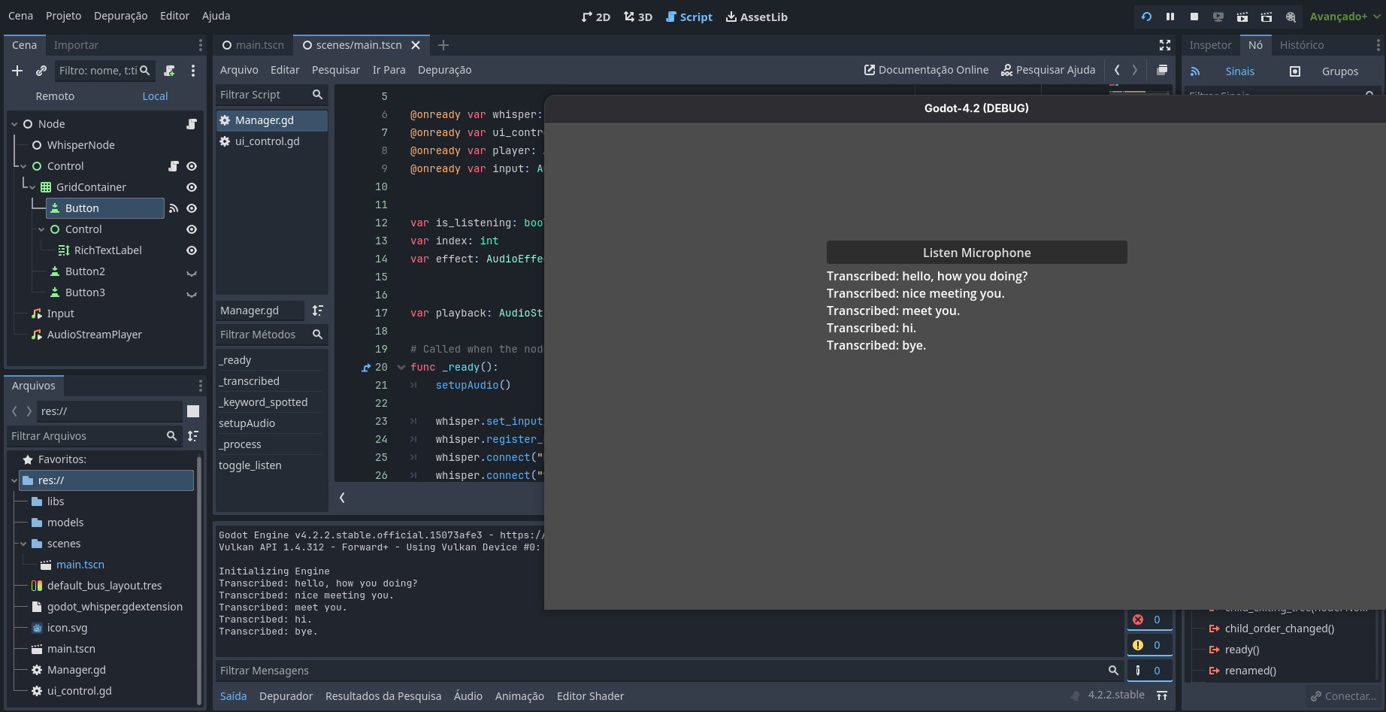
Task: Toggle visibility of Button node
Action: [192, 208]
